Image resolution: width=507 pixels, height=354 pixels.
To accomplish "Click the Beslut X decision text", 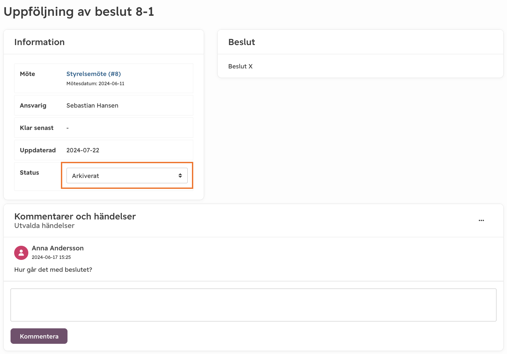I will 240,66.
